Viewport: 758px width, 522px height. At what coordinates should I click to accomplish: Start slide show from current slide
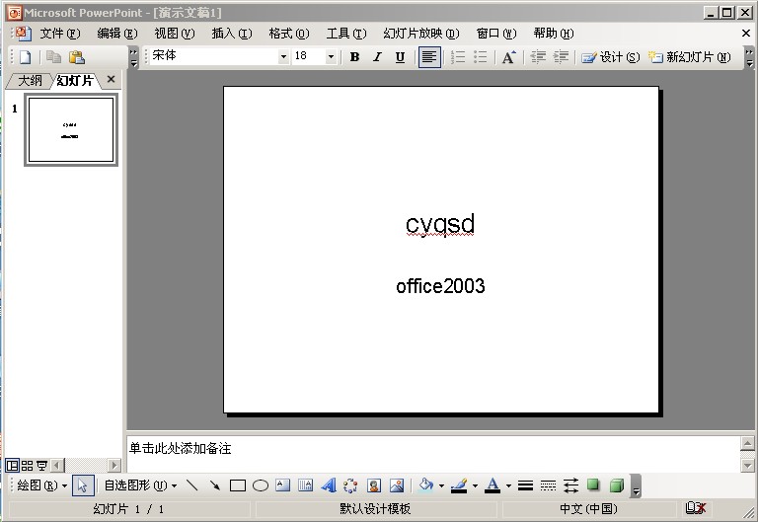(x=42, y=466)
